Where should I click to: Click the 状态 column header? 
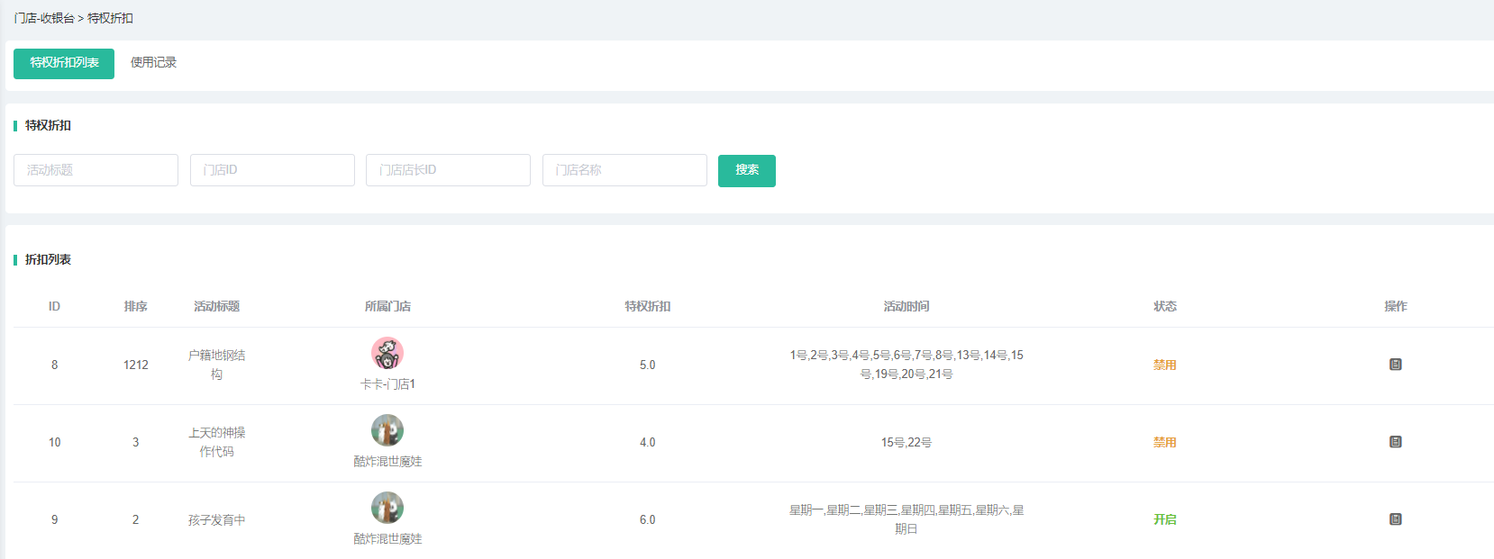coord(1165,307)
